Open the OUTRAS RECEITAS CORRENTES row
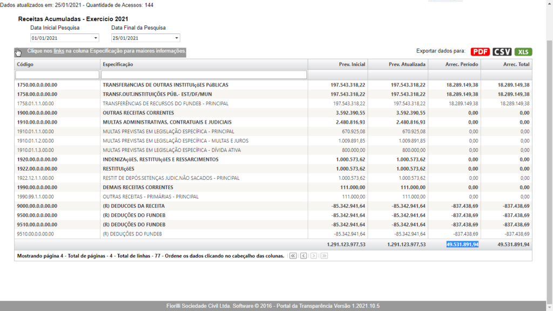Viewport: 553px width, 311px height. pyautogui.click(x=138, y=113)
